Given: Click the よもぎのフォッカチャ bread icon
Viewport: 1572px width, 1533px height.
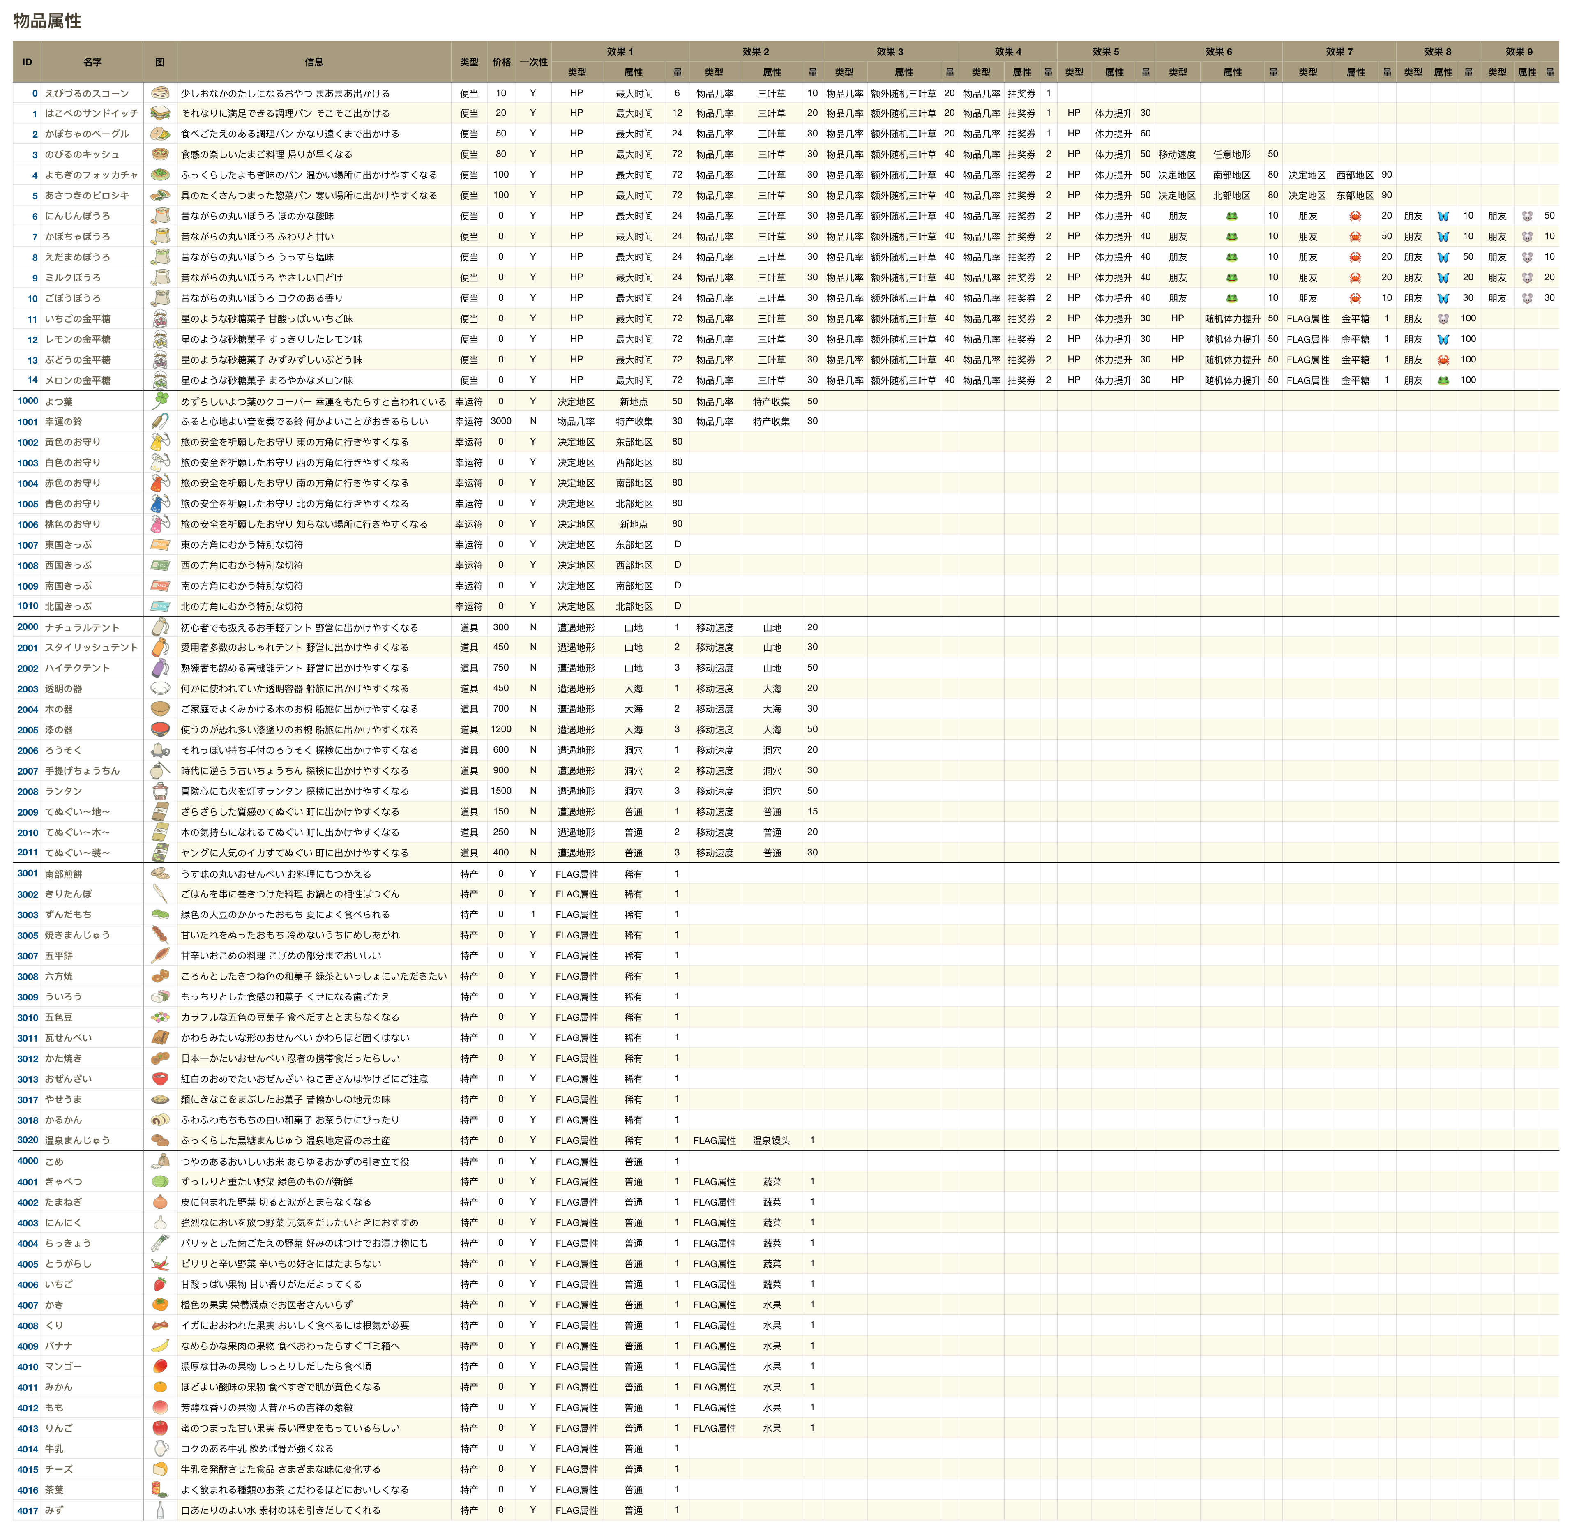Looking at the screenshot, I should [x=160, y=175].
